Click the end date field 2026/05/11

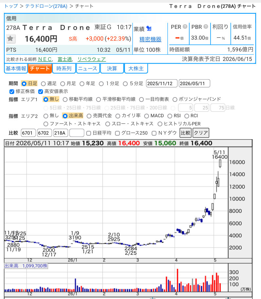pos(195,84)
